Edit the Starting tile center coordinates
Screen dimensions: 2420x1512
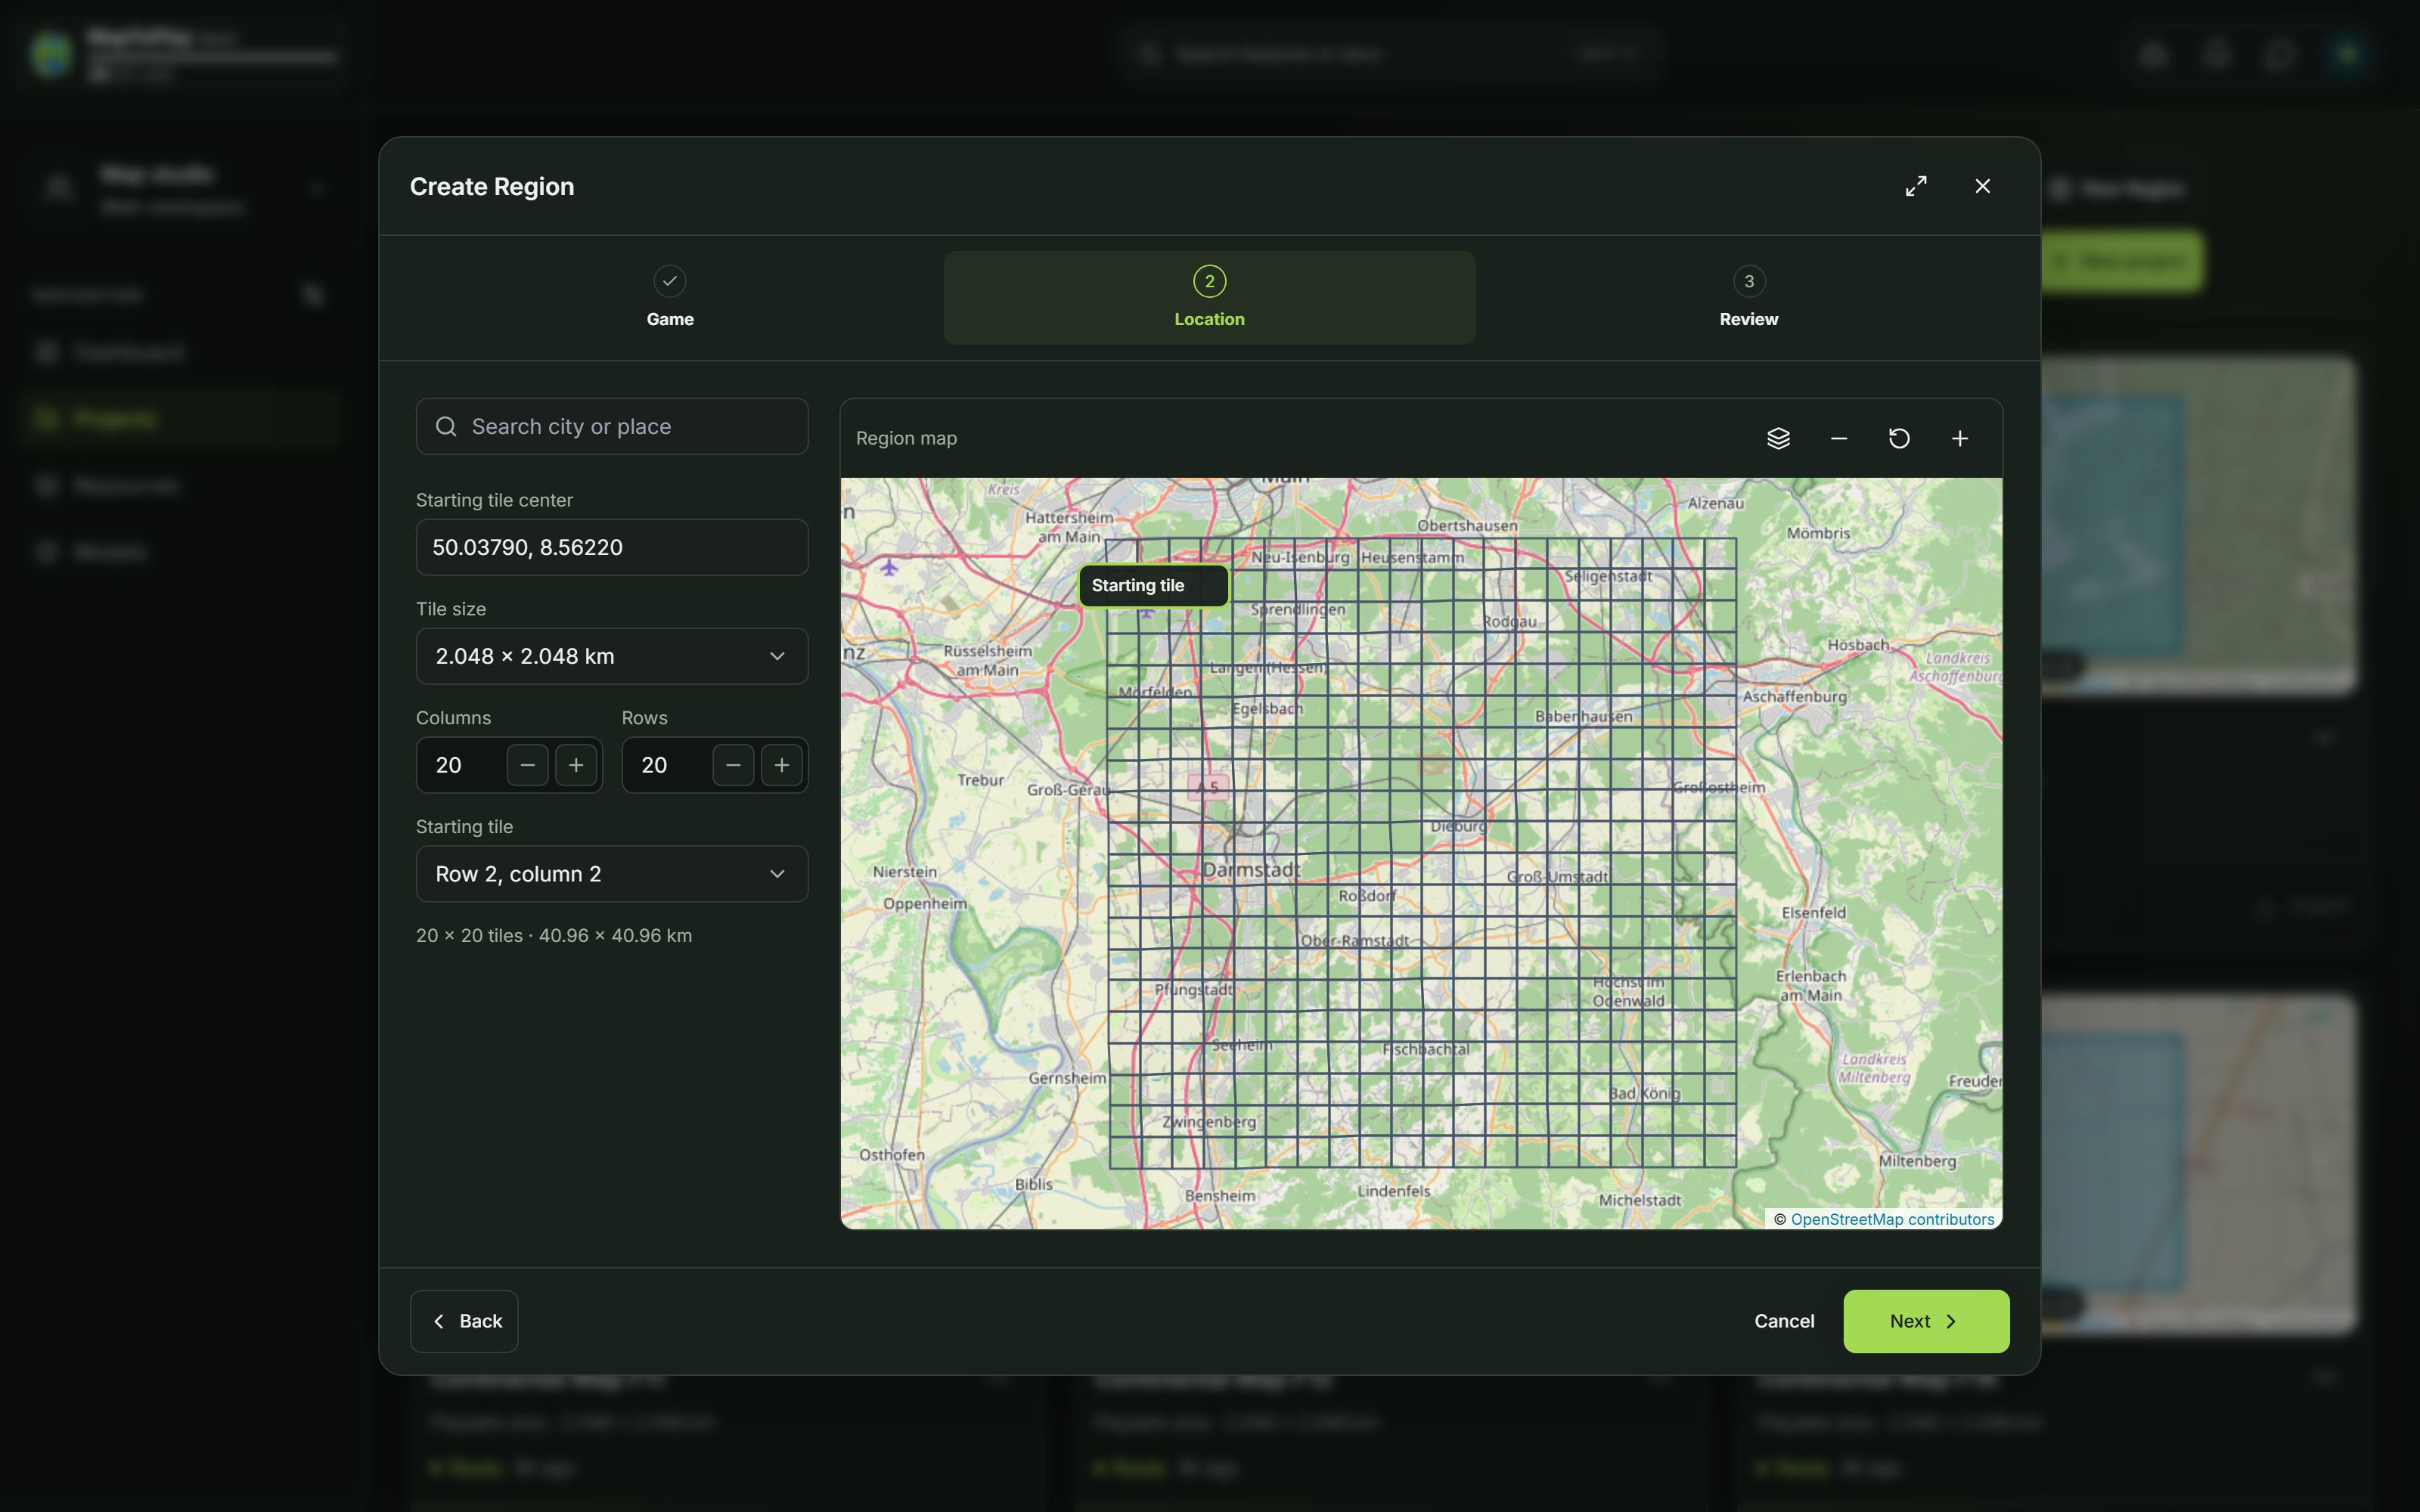[x=612, y=547]
